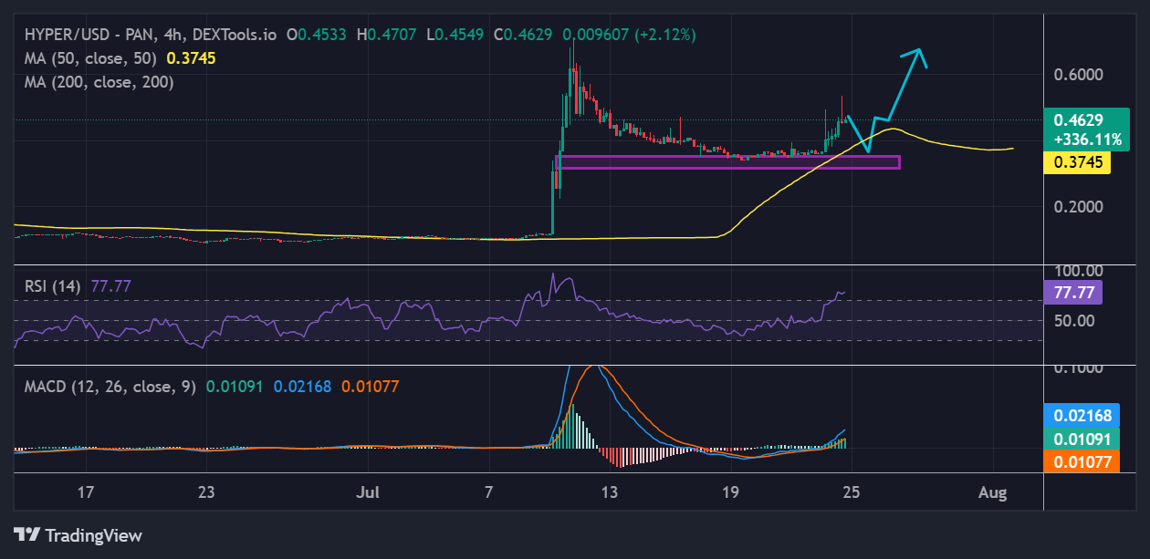The height and width of the screenshot is (559, 1150).
Task: Click the +2.12% change value in header
Action: coord(664,35)
